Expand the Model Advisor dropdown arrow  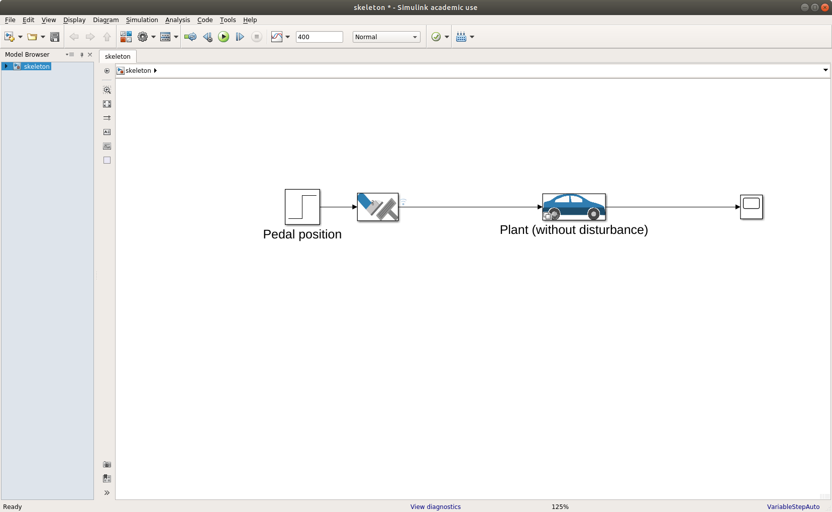[x=447, y=37]
